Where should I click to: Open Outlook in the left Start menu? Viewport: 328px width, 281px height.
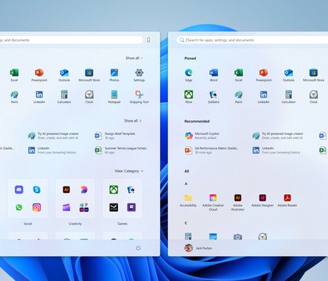click(x=64, y=75)
